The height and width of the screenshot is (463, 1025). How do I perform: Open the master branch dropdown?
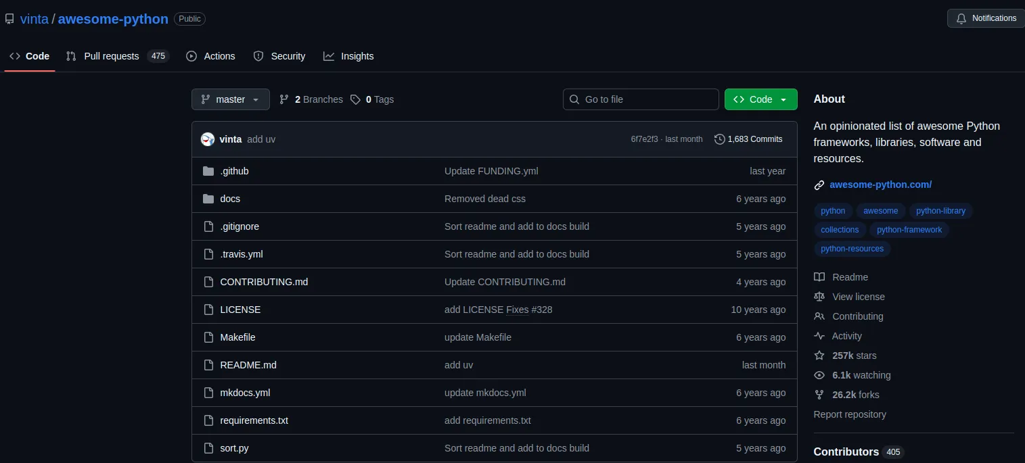[x=231, y=99]
